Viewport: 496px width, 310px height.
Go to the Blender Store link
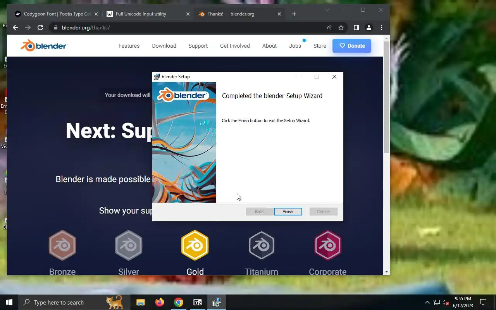[320, 46]
